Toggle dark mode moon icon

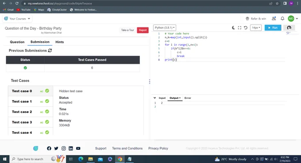tap(233, 27)
